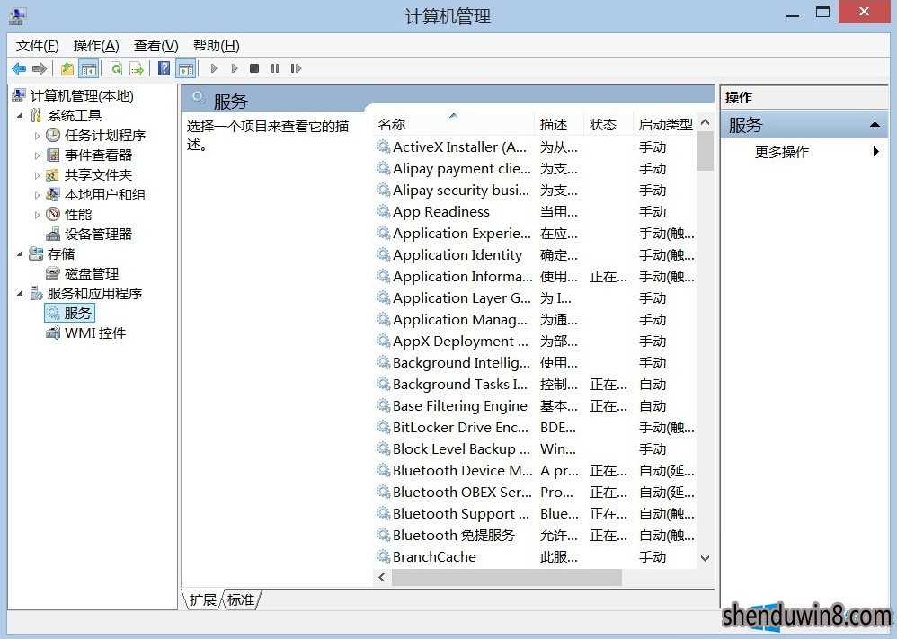Expand the 本地用户和组 node arrow
897x639 pixels.
[37, 195]
